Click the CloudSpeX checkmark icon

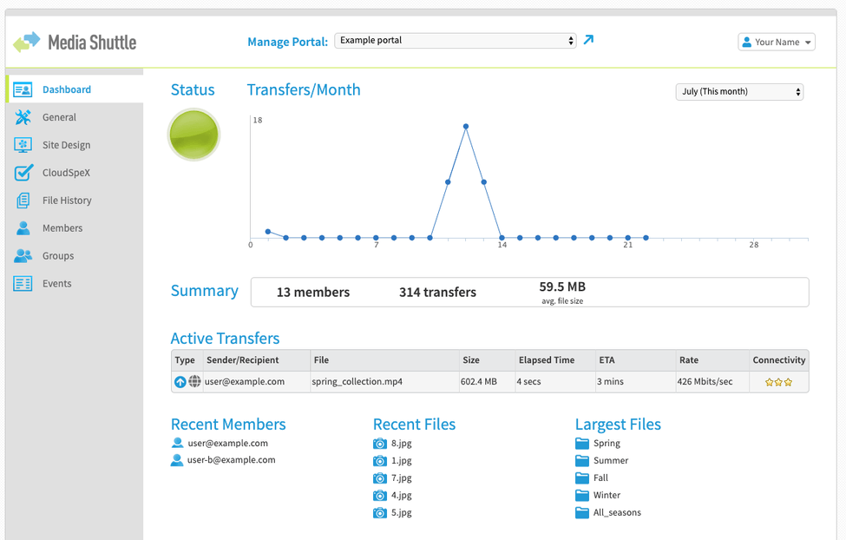coord(21,173)
